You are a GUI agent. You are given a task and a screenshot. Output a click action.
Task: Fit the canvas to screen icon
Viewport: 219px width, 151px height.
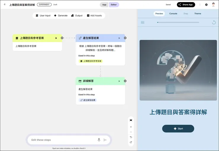coord(131,120)
